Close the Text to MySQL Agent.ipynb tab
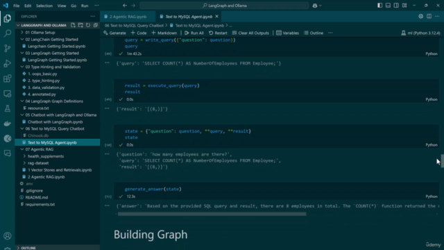The width and height of the screenshot is (444, 250). point(216,17)
